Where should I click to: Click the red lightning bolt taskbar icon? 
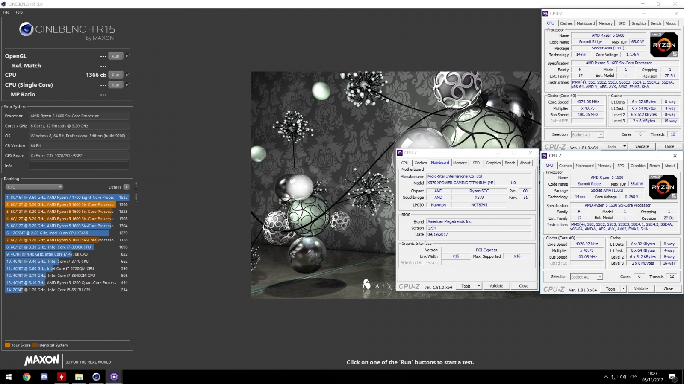[x=62, y=377]
